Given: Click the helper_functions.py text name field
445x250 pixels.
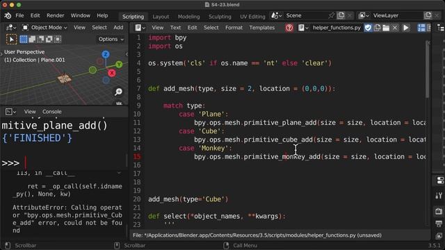Looking at the screenshot, I should tap(337, 28).
